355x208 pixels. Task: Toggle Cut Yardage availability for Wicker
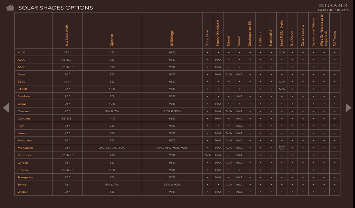tap(334, 191)
